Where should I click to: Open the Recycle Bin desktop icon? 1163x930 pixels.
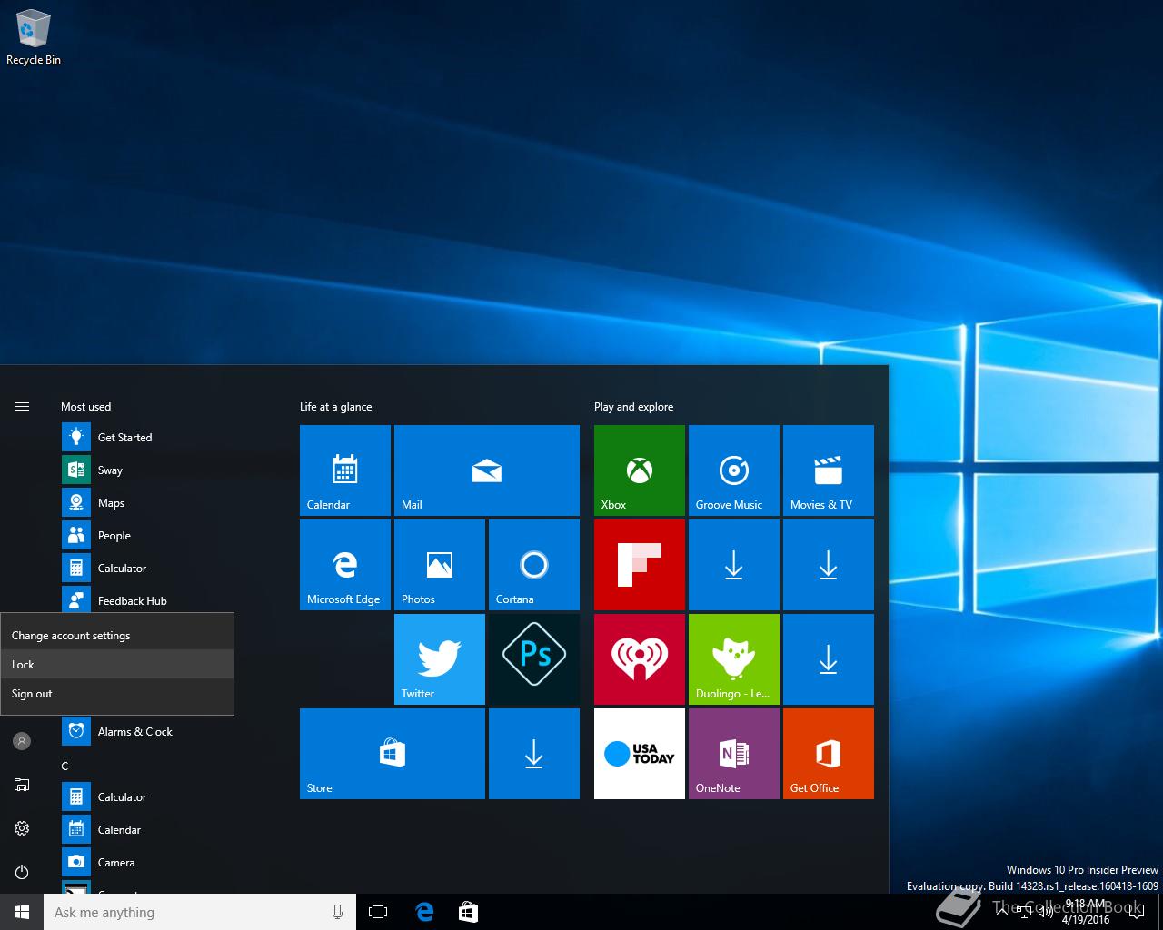(34, 36)
